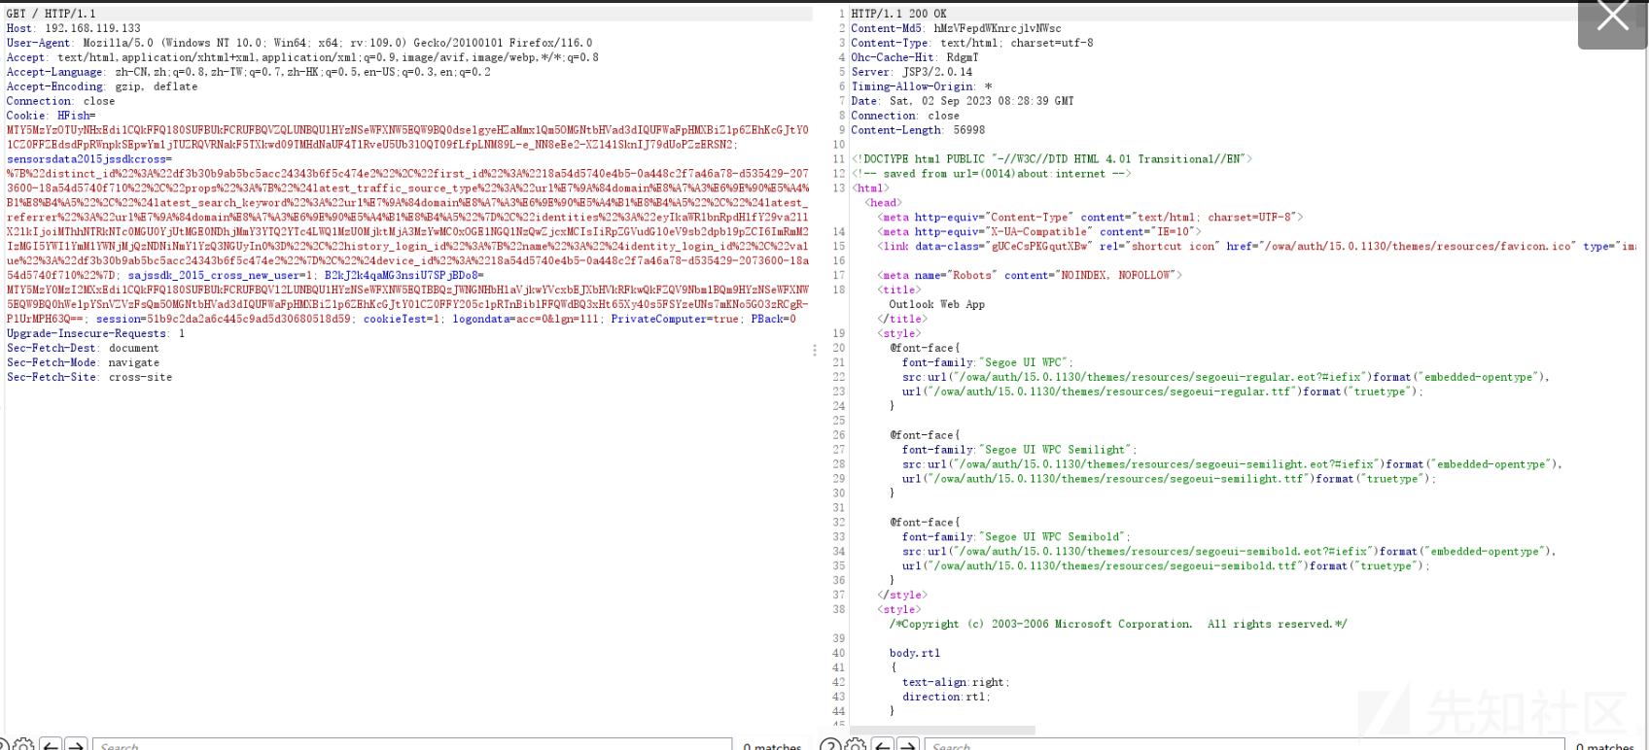Focus the response pane search field

[x=1245, y=745]
